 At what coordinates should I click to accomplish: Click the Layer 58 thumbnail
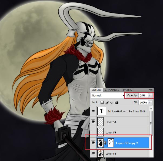click(x=100, y=153)
